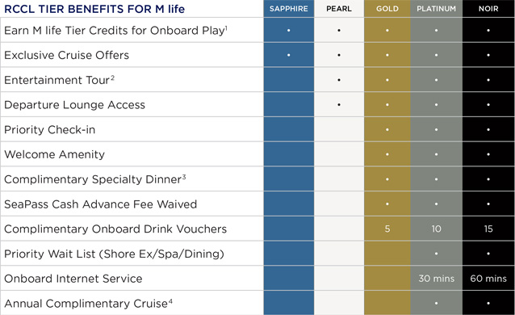The image size is (515, 315).
Task: Click the Entertainment Tour benefit label
Action: tap(59, 80)
